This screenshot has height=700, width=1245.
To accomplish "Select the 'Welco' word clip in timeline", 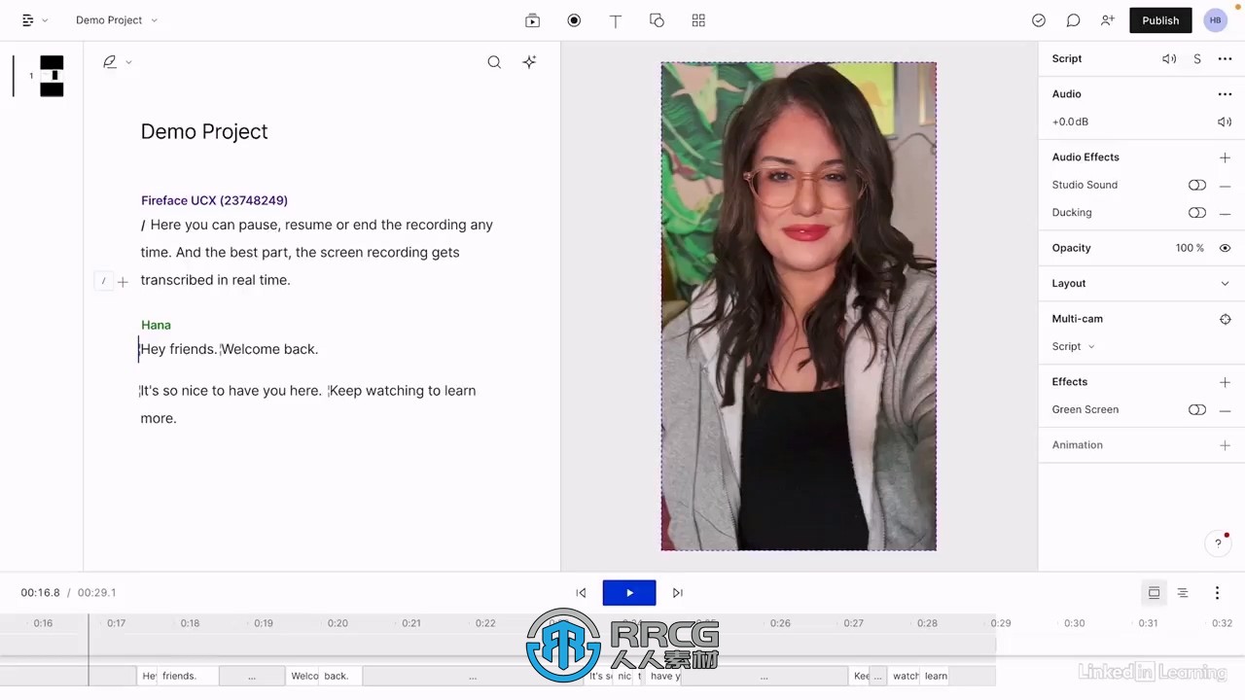I will pyautogui.click(x=304, y=676).
